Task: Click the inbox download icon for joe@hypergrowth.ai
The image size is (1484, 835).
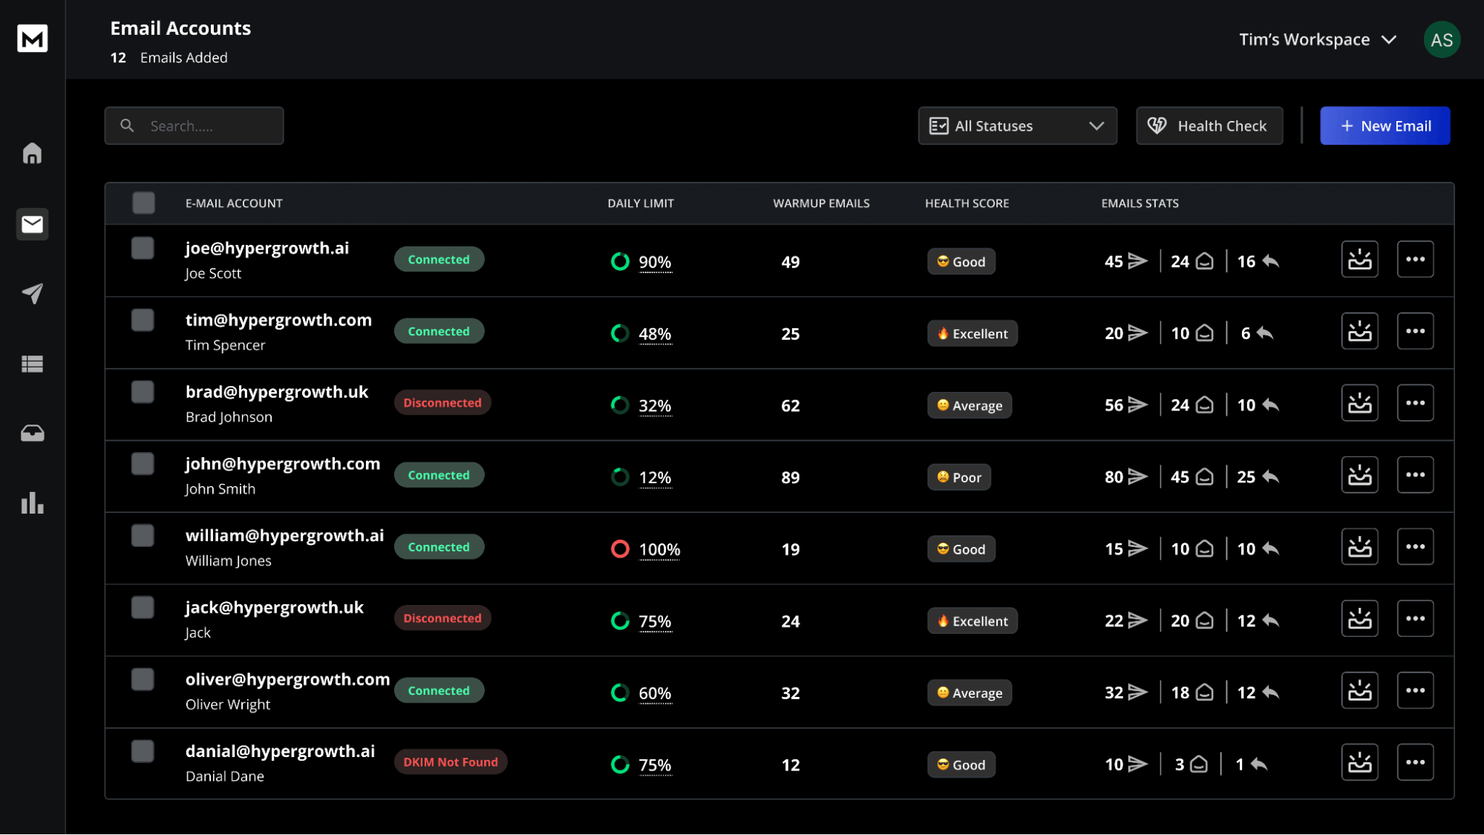Action: [x=1359, y=260]
